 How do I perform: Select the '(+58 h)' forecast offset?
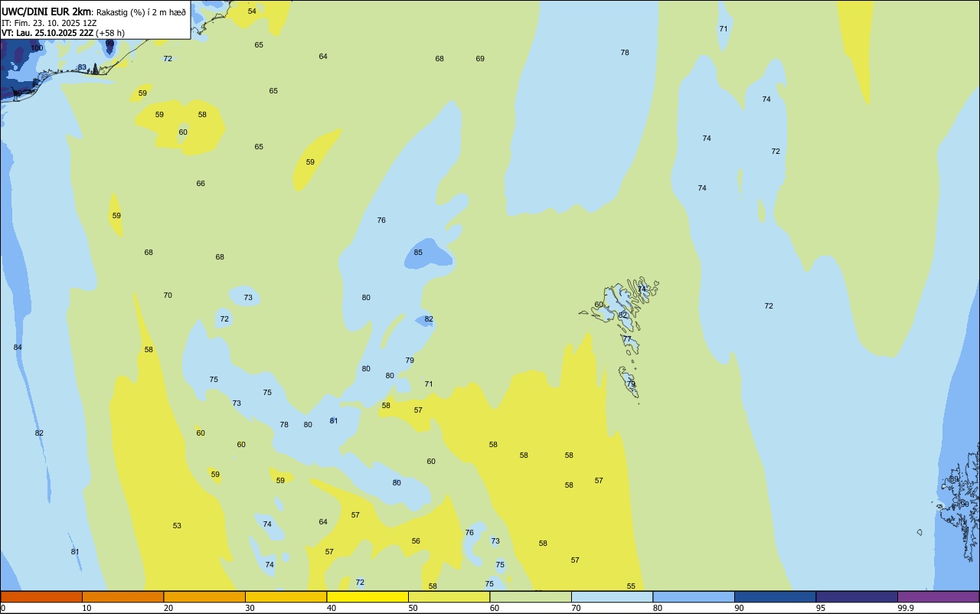pos(110,33)
